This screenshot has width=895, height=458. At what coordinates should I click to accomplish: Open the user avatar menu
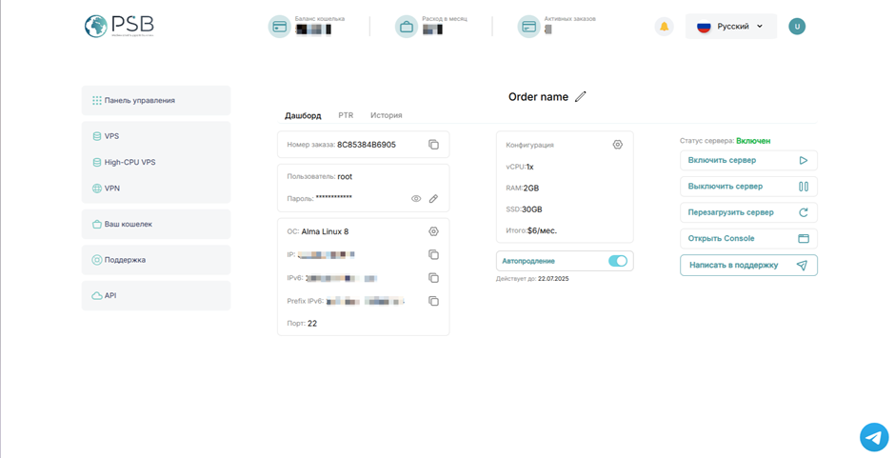pyautogui.click(x=797, y=27)
